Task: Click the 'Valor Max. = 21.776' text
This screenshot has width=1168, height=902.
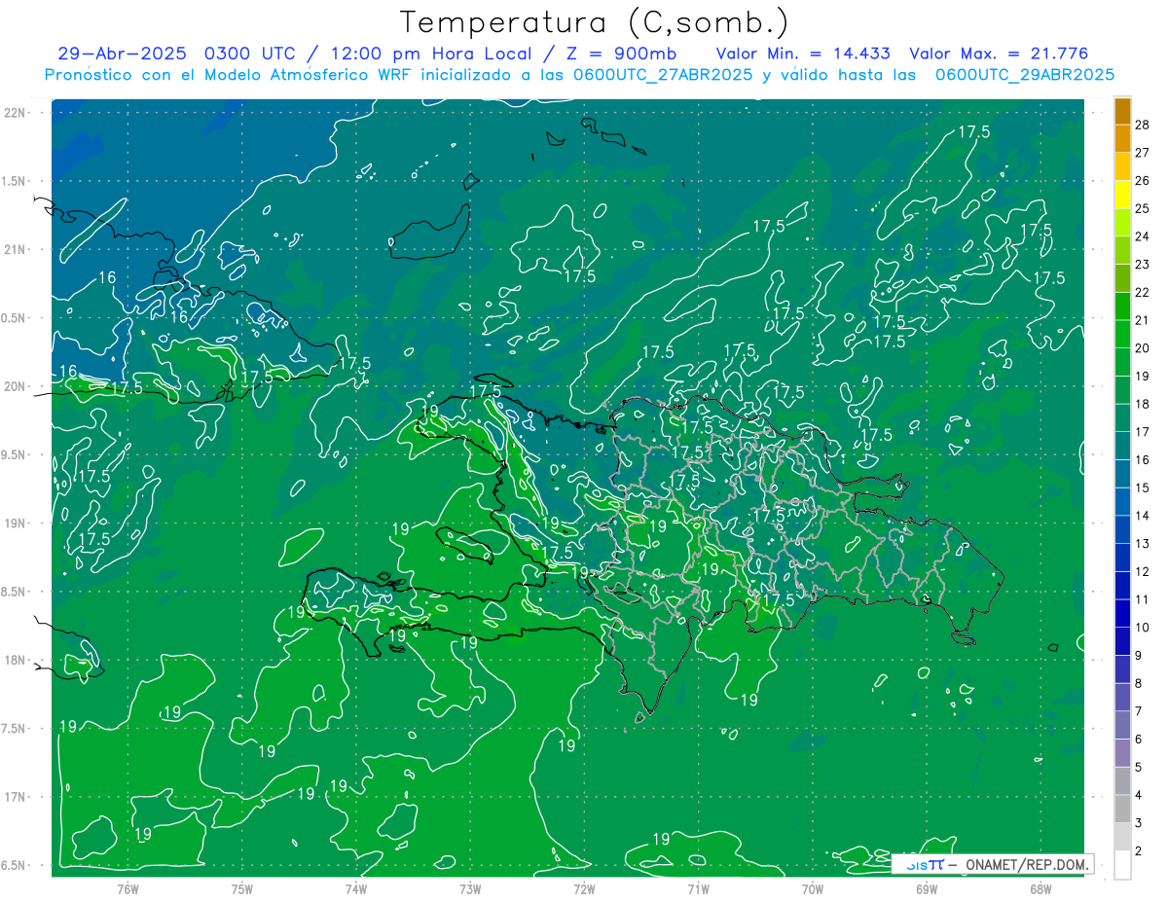Action: 999,54
